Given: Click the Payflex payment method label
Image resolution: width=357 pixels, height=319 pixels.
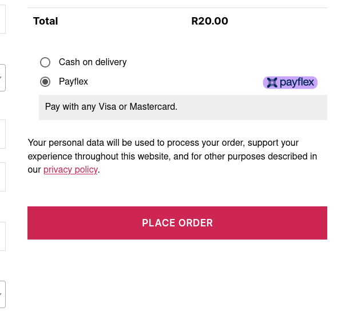Looking at the screenshot, I should pos(73,81).
